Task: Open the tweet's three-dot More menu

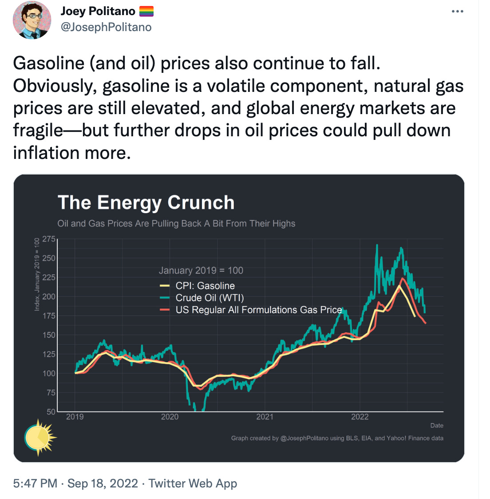Action: click(457, 12)
